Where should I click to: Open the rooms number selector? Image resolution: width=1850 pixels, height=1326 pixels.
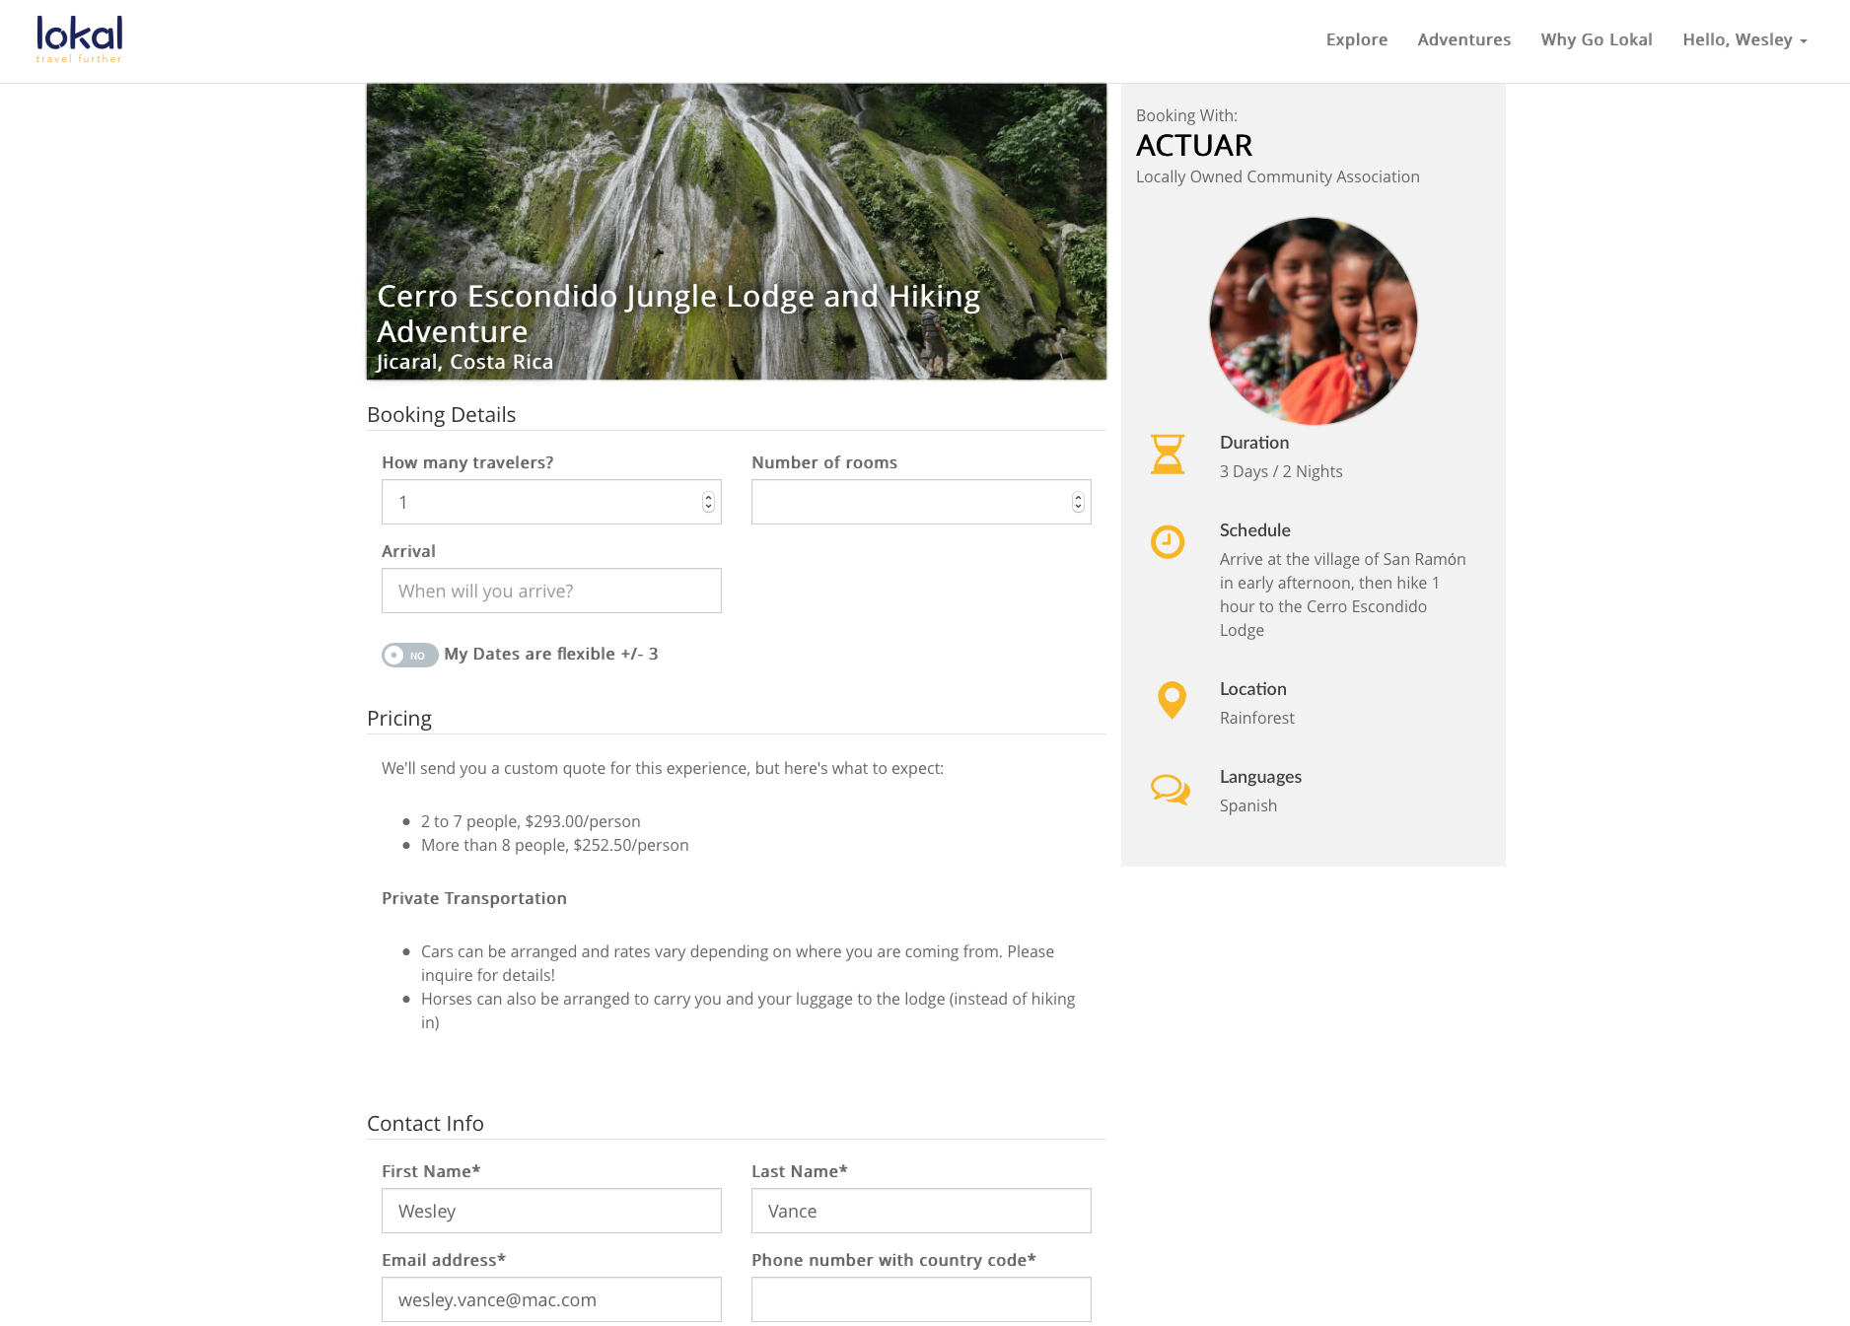click(1077, 502)
